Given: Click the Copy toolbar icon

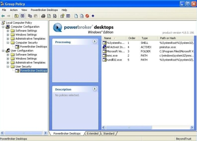Looking at the screenshot, I should coord(30,16).
